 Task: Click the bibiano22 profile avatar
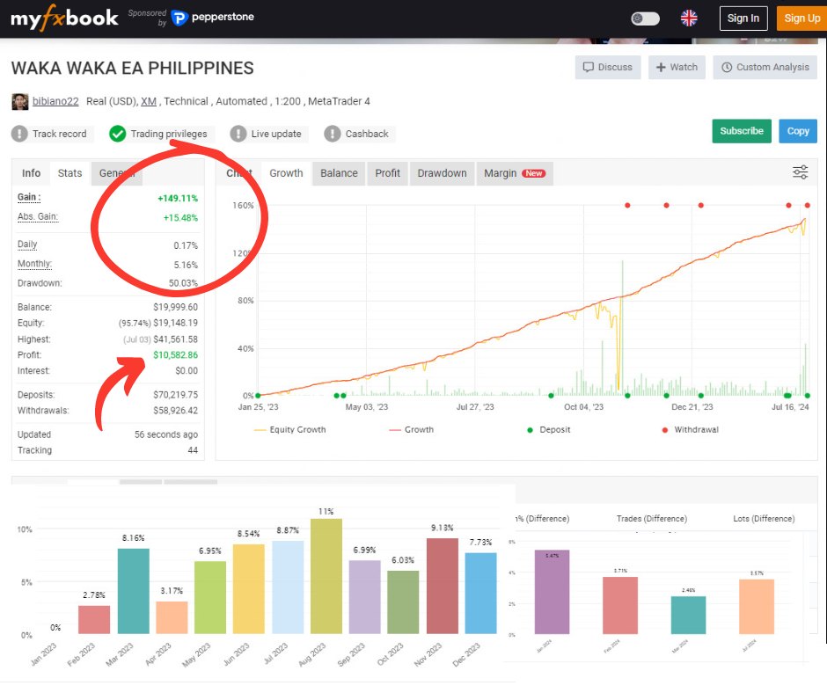click(20, 101)
